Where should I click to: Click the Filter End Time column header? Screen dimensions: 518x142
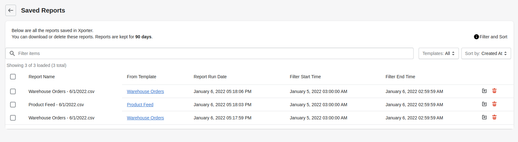tap(400, 77)
